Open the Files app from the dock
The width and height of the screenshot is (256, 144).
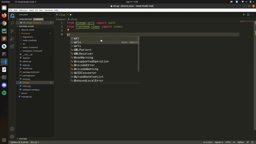click(x=4, y=8)
